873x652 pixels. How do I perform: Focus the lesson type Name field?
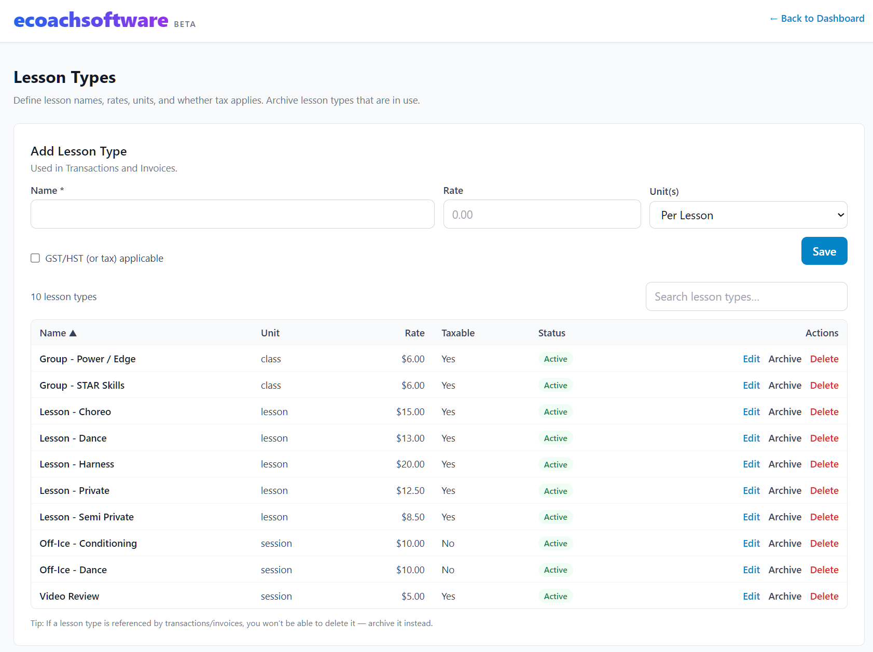[232, 214]
